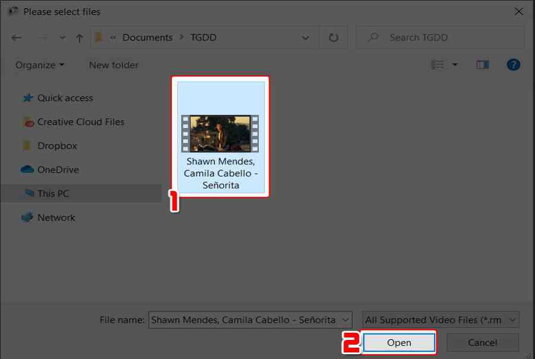Click the Creative Cloud Files icon
This screenshot has width=535, height=359.
click(x=29, y=122)
